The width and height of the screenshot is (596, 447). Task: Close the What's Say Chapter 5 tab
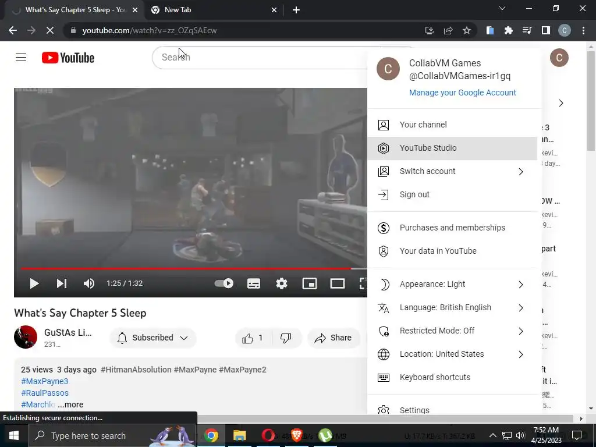pos(134,10)
